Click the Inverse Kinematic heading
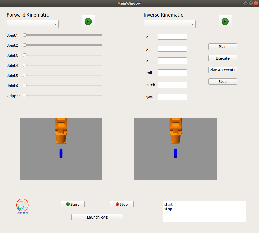This screenshot has height=233, width=259. click(163, 15)
